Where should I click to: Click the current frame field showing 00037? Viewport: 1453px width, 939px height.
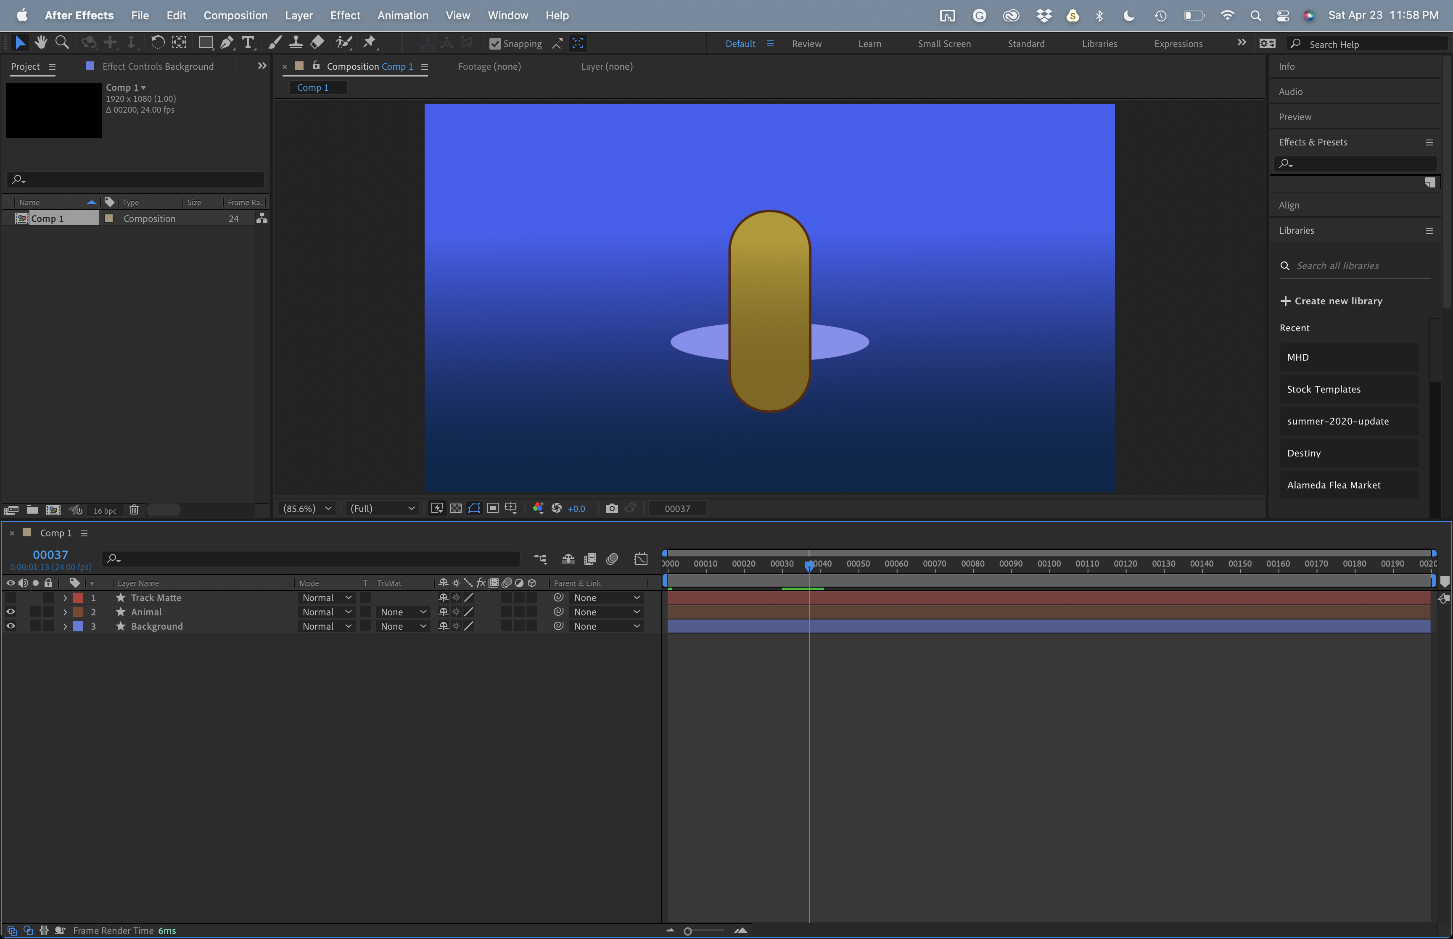coord(677,508)
